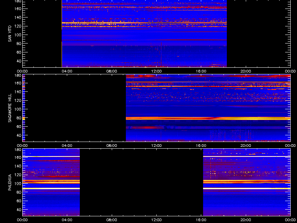The width and height of the screenshot is (297, 223).
Task: Click the San Vito spectrogram data region
Action: pos(144,33)
